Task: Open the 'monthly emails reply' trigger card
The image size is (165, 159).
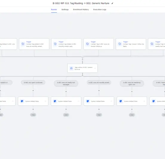Action: point(66,44)
